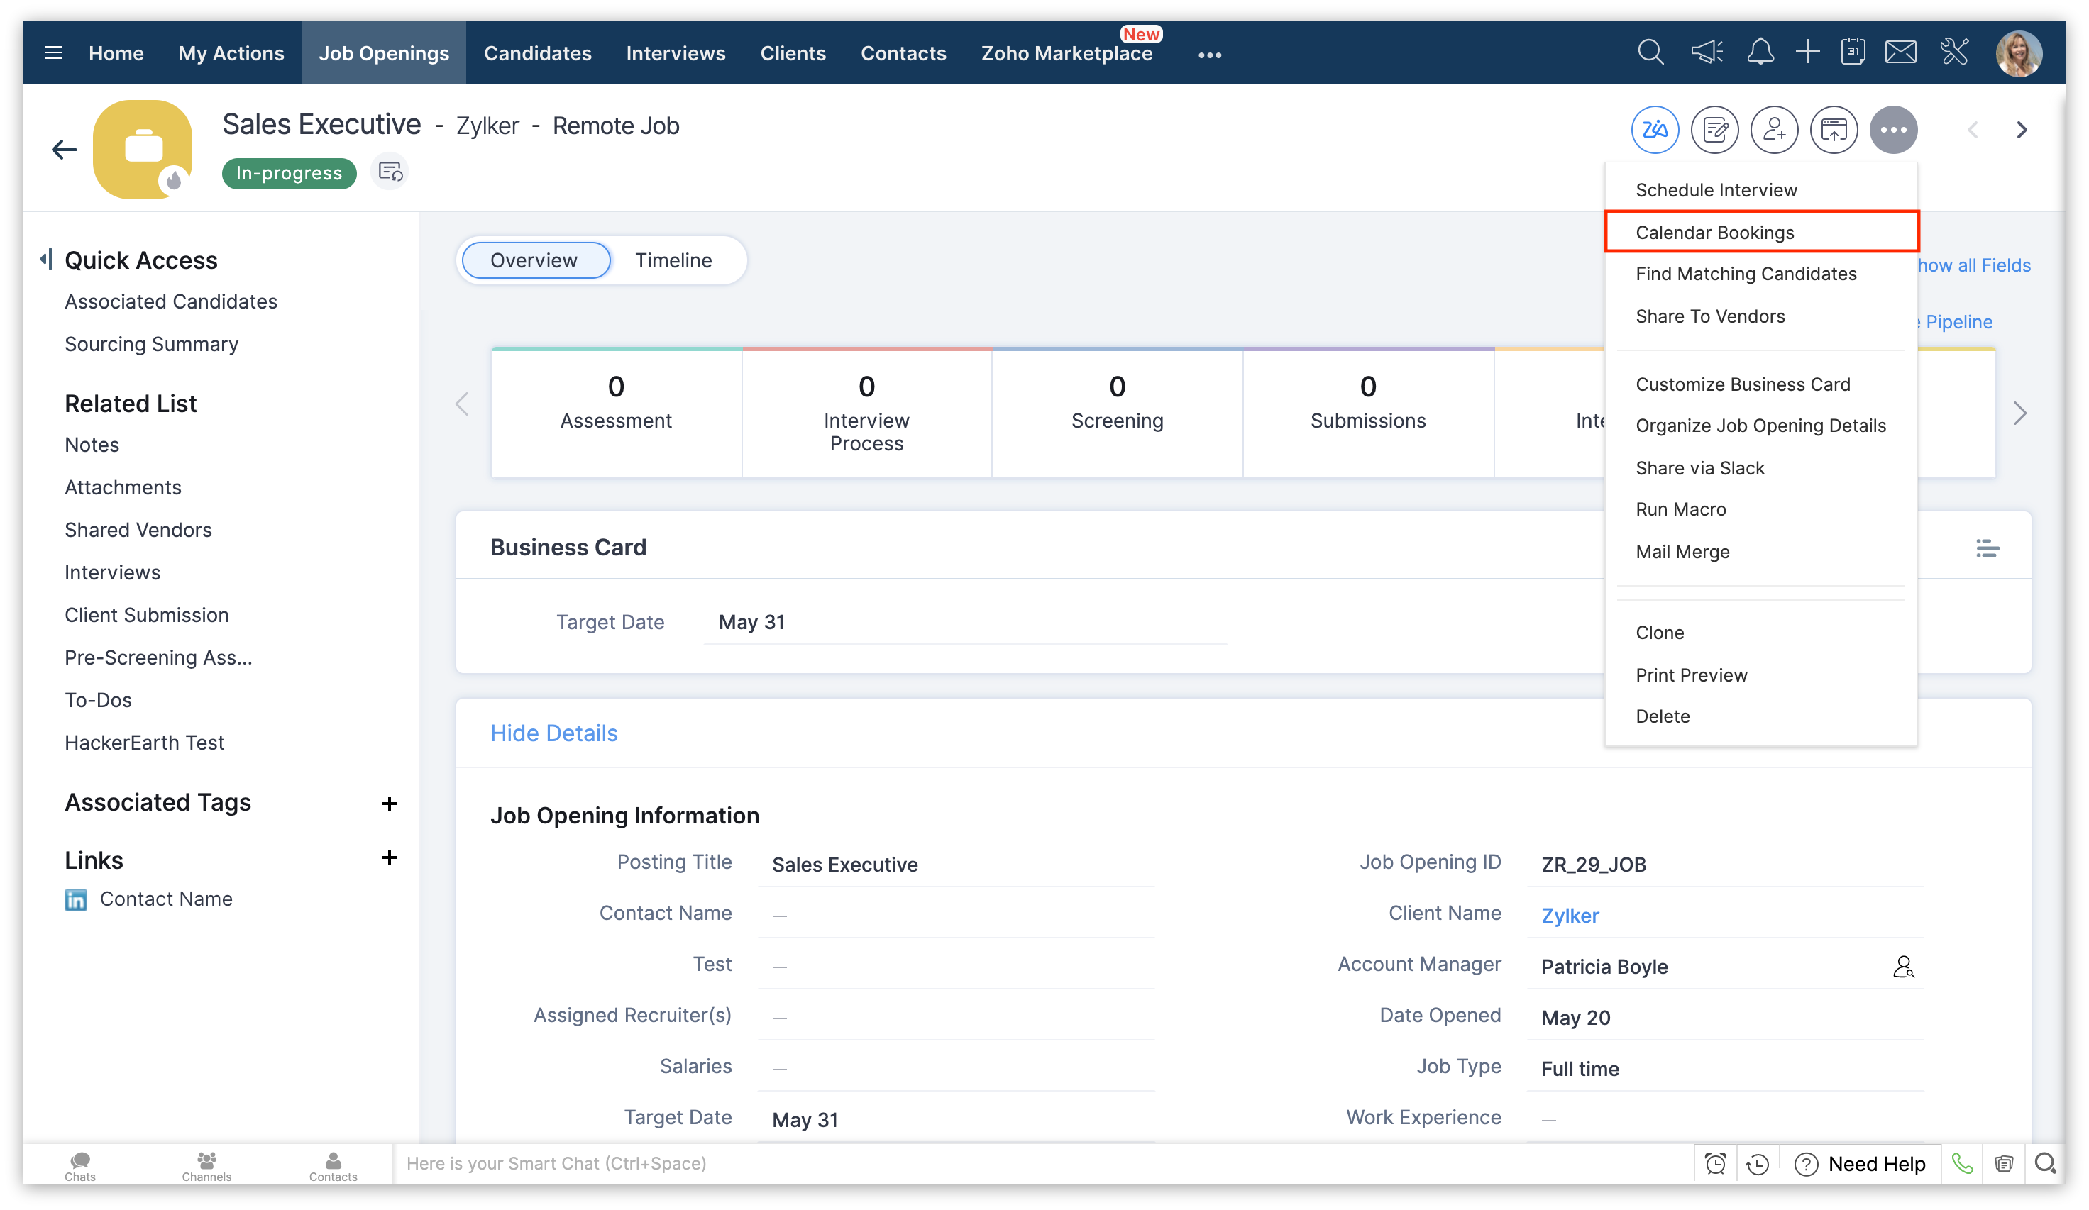Click the plus quick-create icon
Viewport: 2089px width, 1210px height.
tap(1807, 53)
